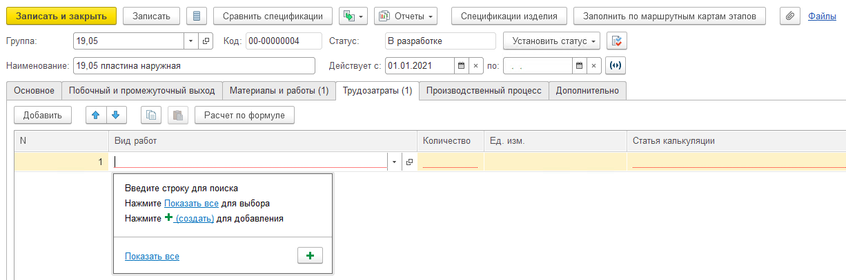Viewport: 846px width, 280px height.
Task: Click the Записать и закрыть button
Action: click(x=61, y=16)
